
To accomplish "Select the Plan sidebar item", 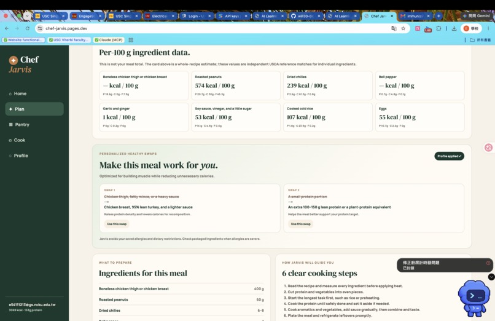I will (x=34, y=109).
